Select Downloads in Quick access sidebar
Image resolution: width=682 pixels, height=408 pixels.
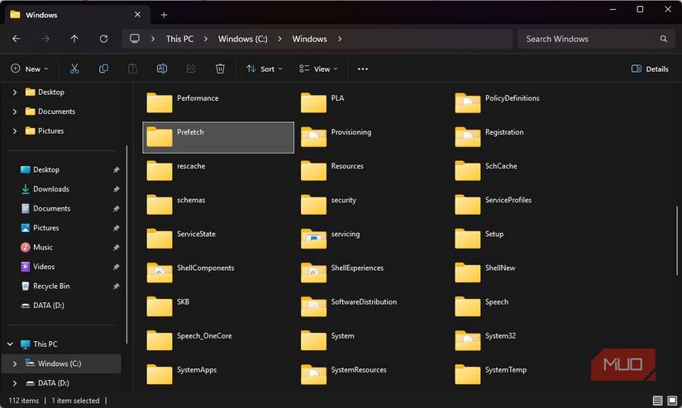pyautogui.click(x=50, y=189)
